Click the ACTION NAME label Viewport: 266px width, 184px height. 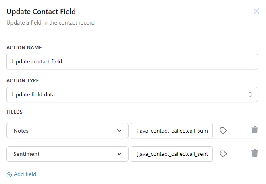point(24,48)
